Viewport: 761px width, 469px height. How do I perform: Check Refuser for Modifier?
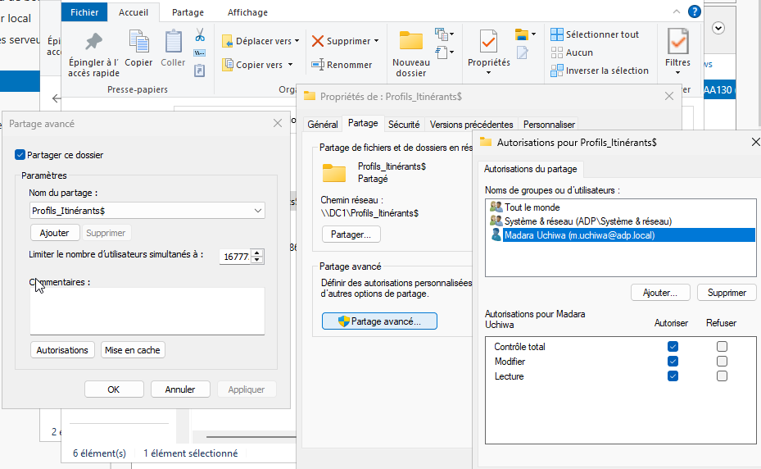[722, 361]
